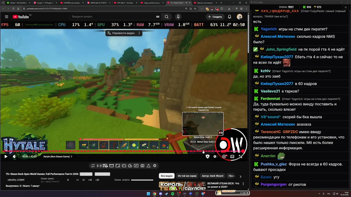
Task: Open browser extensions puzzle icon
Action: 222,8
